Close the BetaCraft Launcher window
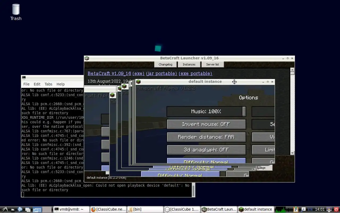This screenshot has height=213, width=340. (x=292, y=58)
